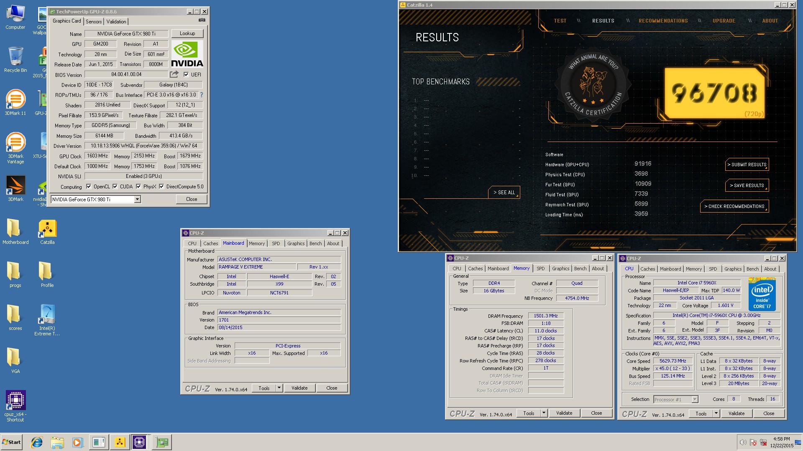
Task: Open the Computer desktop icon
Action: (x=15, y=18)
